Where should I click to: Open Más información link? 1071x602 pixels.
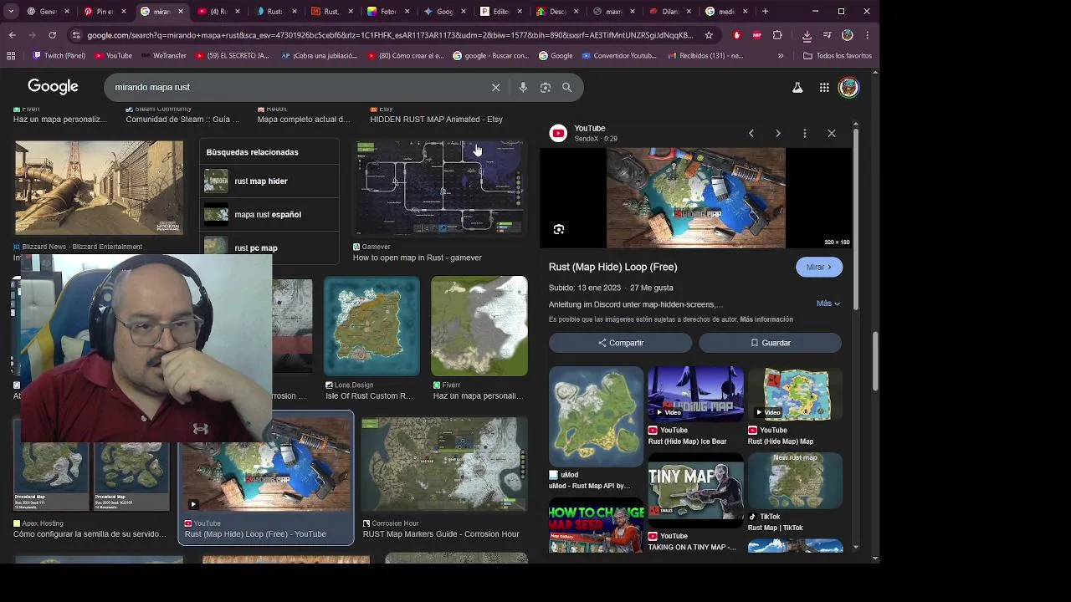tap(766, 319)
